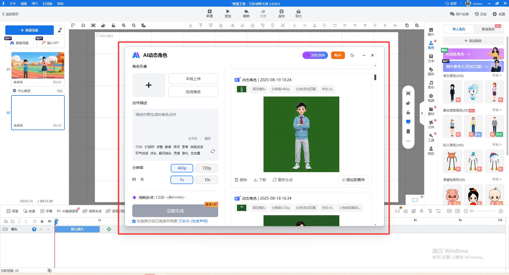This screenshot has height=275, width=509.
Task: Open the 时间轴 menu
Action: (47, 4)
